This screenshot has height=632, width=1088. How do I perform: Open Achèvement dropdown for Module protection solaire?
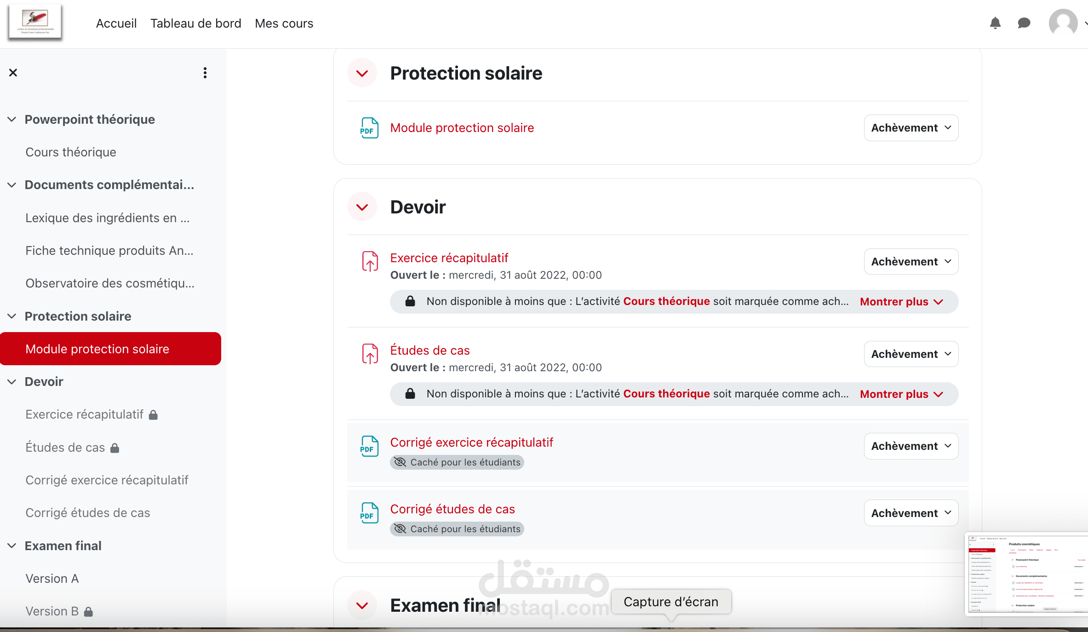(911, 128)
